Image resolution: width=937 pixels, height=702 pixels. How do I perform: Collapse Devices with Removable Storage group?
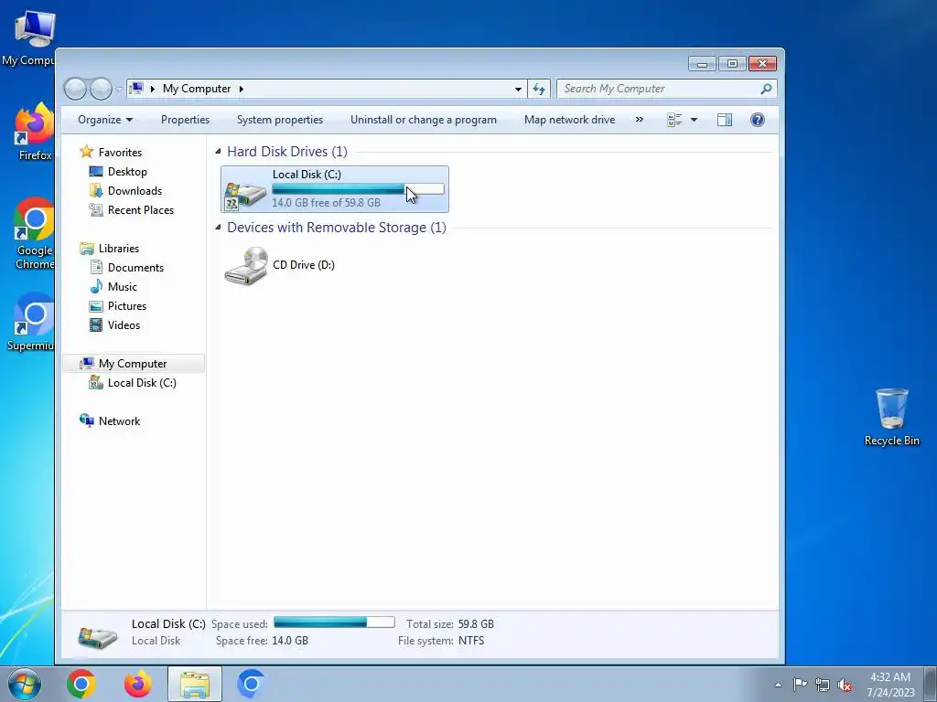218,228
